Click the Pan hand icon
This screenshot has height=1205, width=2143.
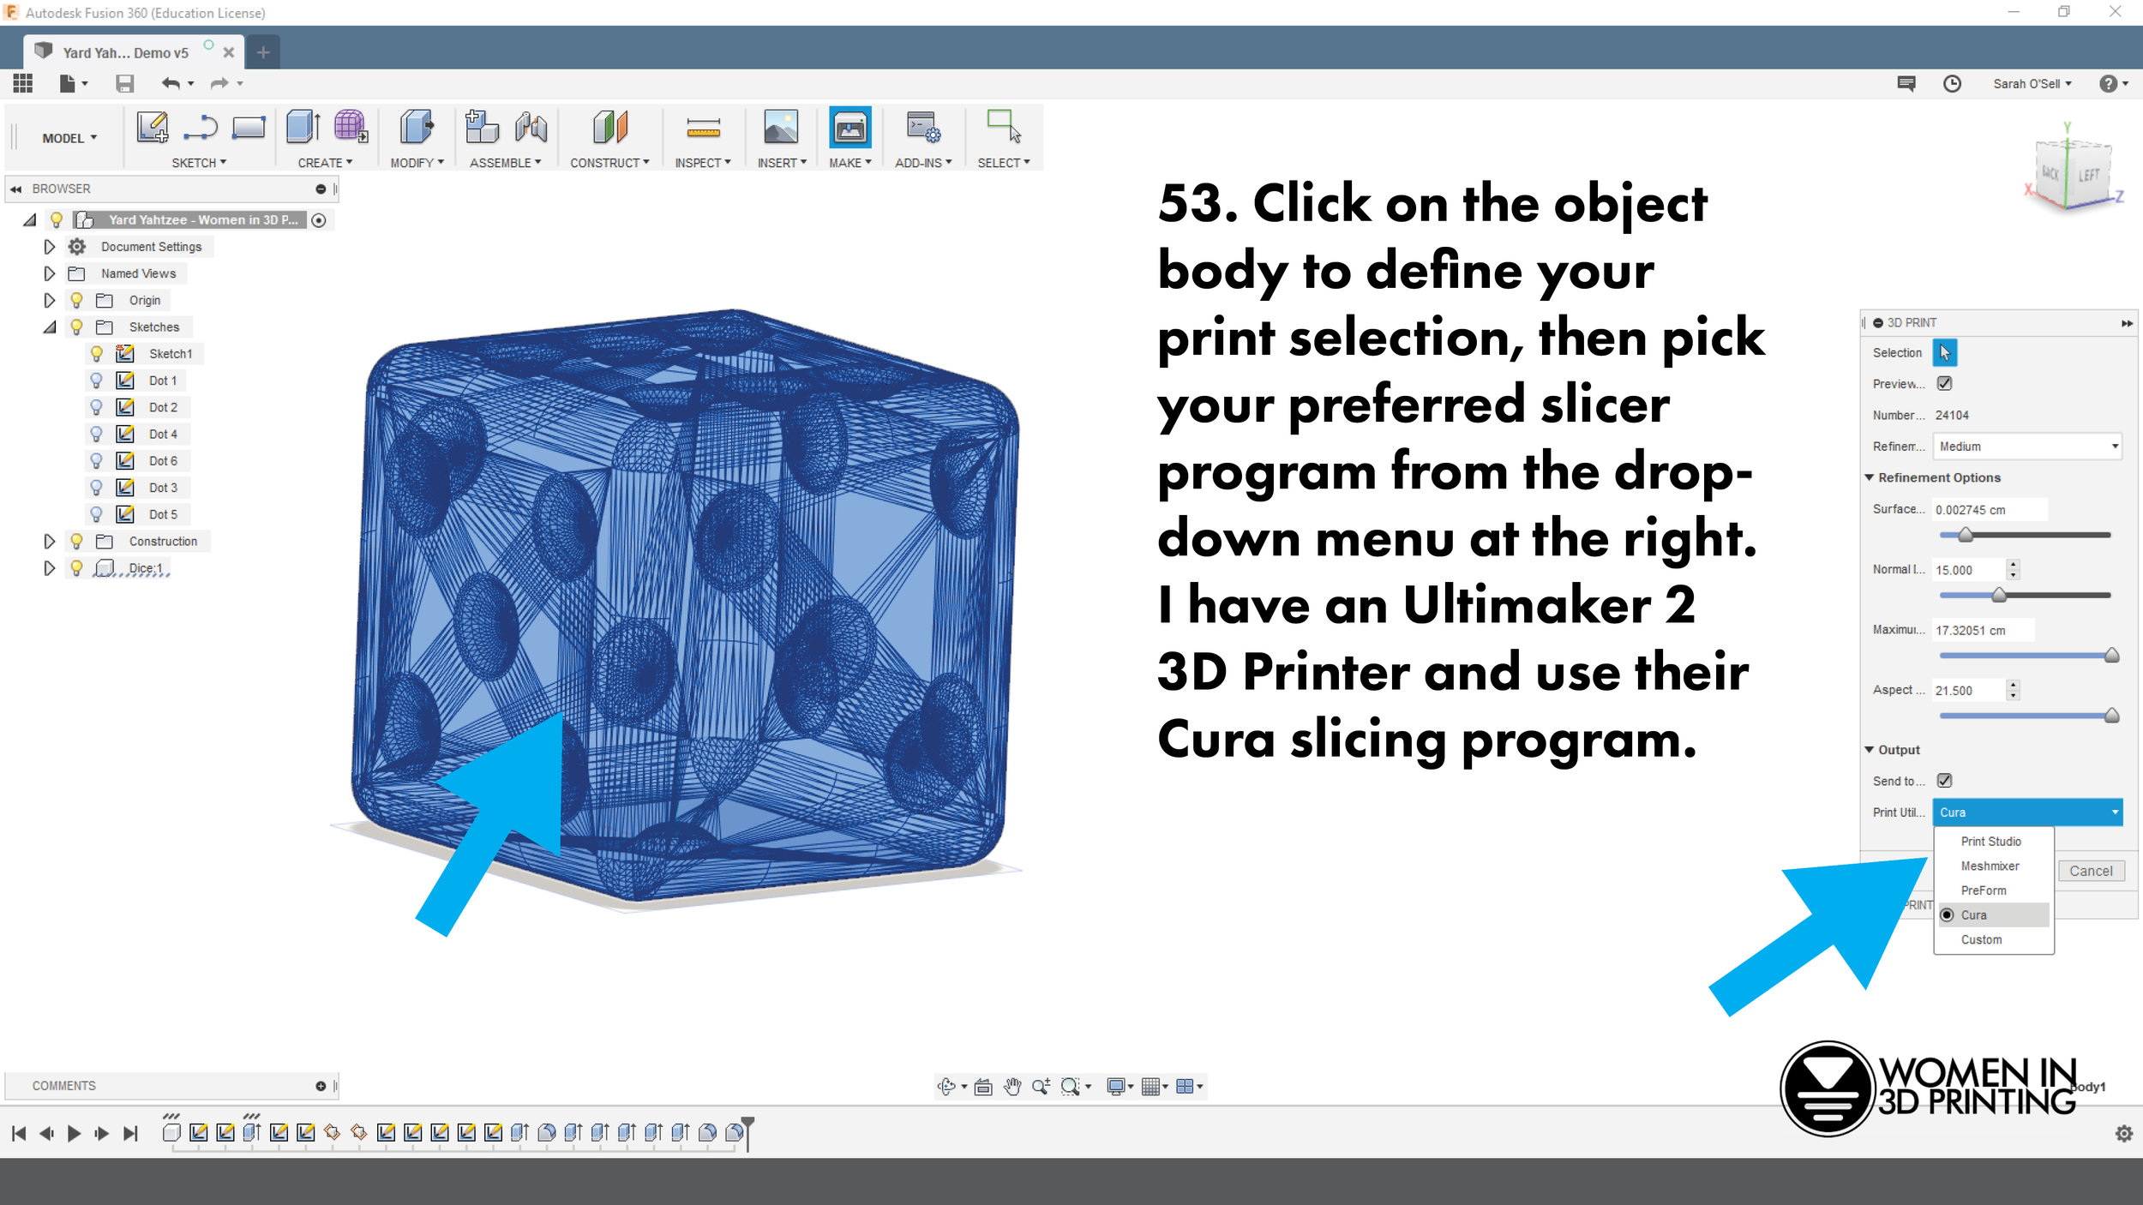tap(1012, 1086)
